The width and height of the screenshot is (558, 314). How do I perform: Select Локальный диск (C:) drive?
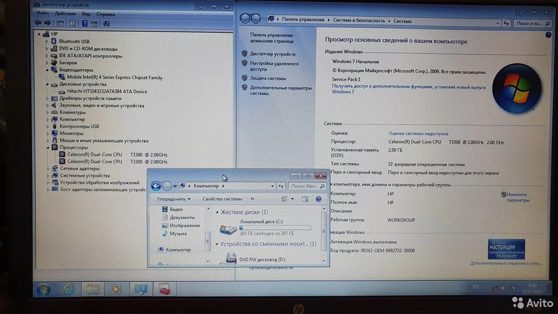(x=265, y=227)
